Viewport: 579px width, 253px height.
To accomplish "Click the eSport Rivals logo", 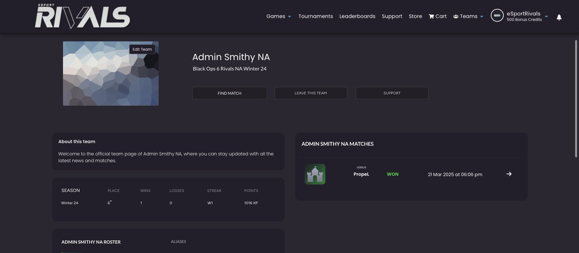I will (82, 17).
